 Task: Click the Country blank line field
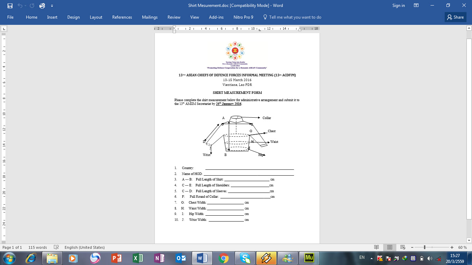click(x=249, y=168)
